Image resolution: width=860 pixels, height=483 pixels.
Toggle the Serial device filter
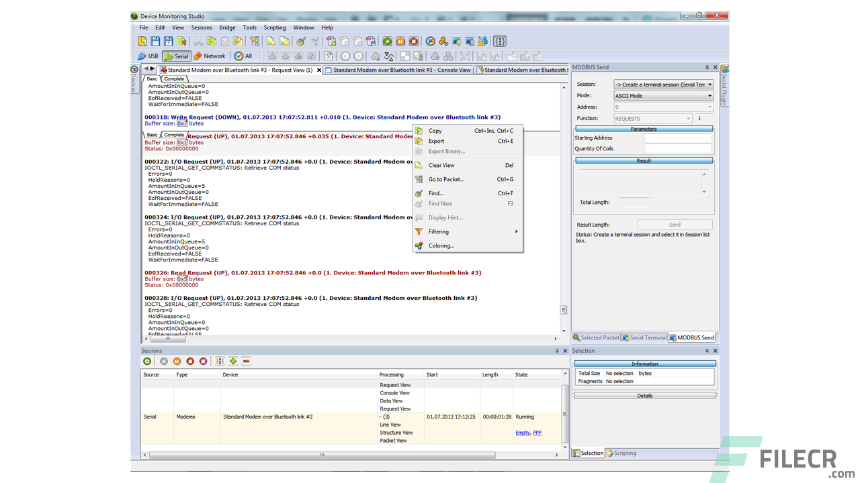[177, 56]
